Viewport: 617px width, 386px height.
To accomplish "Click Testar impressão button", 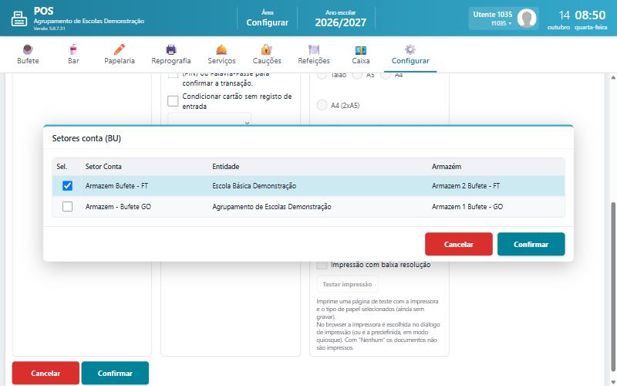I will (347, 284).
